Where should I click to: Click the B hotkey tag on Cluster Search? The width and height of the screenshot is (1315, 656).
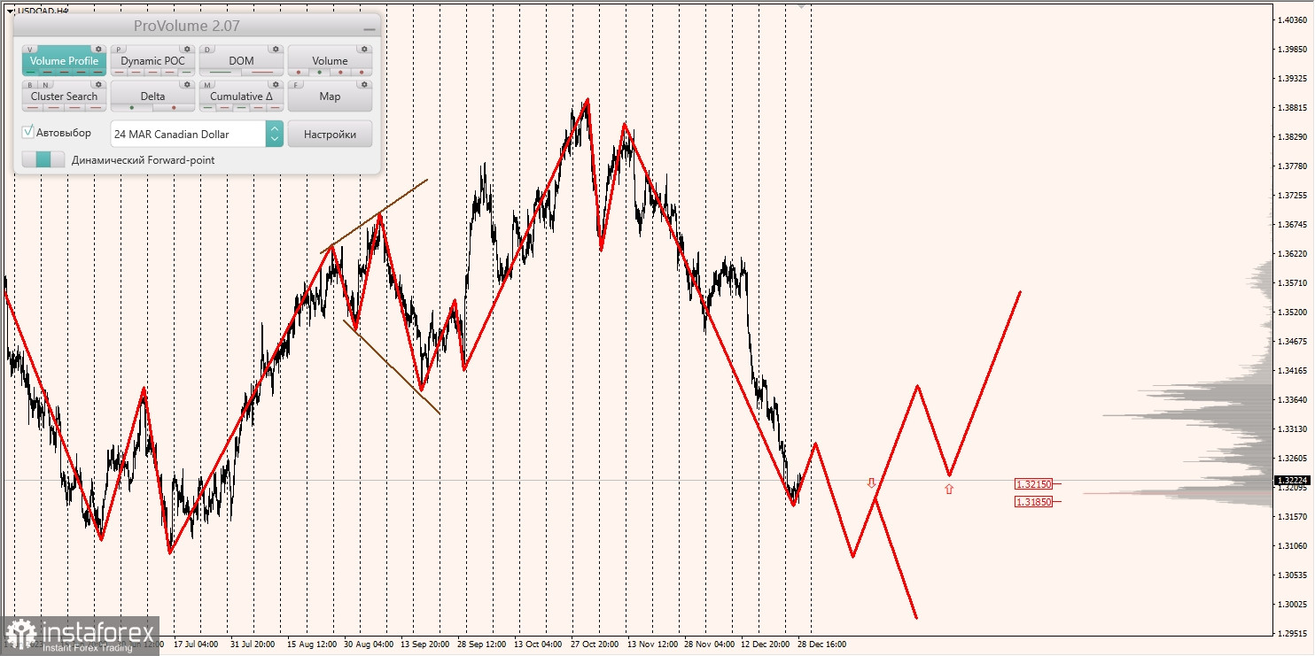point(30,85)
